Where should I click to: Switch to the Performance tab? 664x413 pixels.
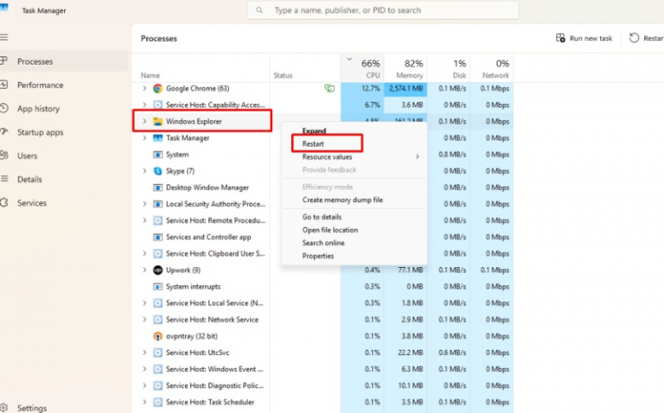40,86
